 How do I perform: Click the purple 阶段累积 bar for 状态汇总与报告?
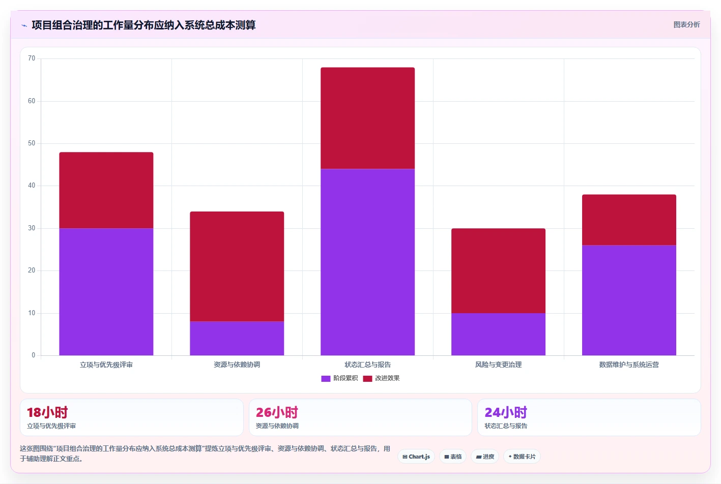coord(368,262)
